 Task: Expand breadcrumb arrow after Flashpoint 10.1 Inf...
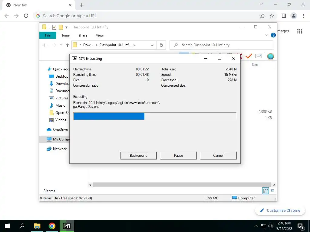tap(134, 45)
